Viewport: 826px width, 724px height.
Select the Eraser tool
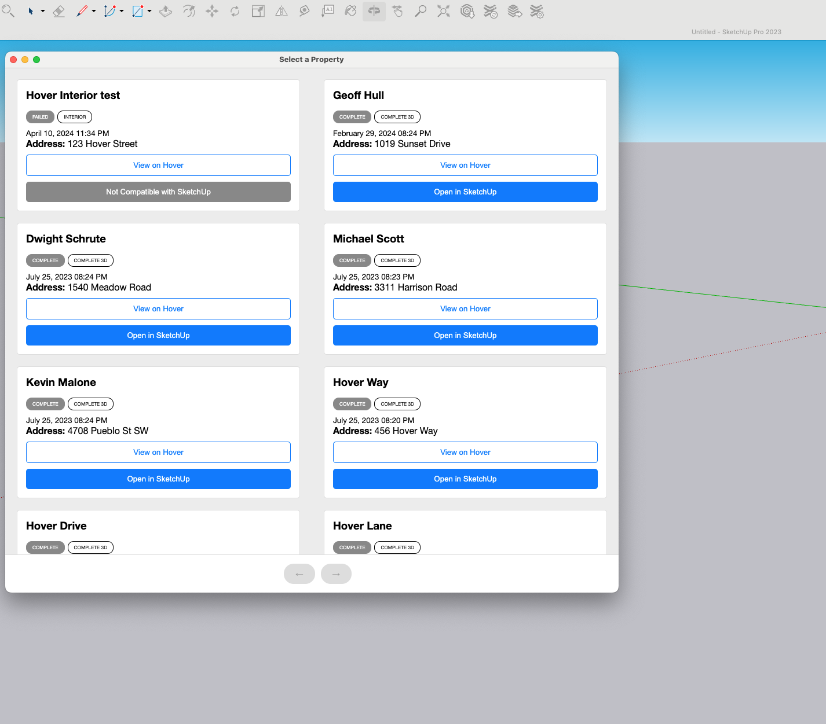[59, 11]
